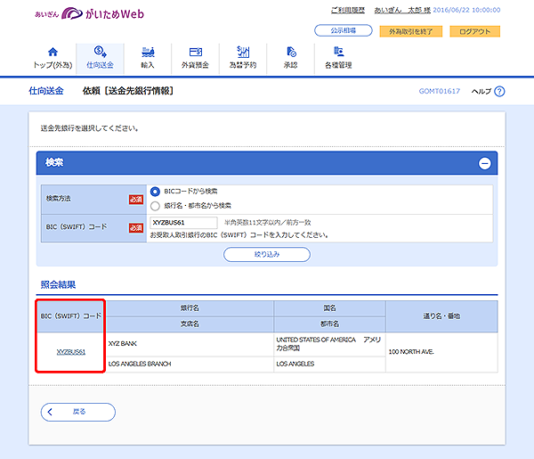Click the ログアウト button
Image resolution: width=534 pixels, height=459 pixels.
[x=474, y=31]
